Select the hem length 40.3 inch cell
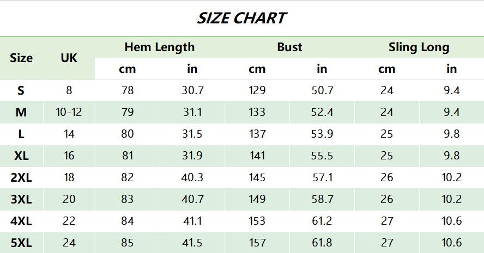 point(192,177)
